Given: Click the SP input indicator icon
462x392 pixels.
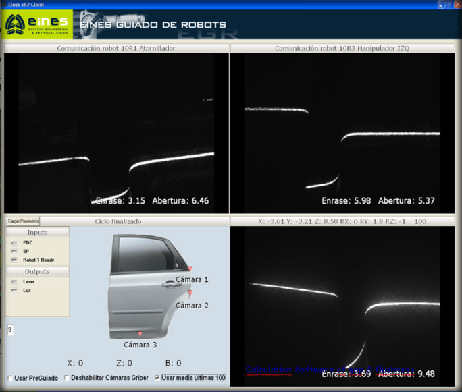Looking at the screenshot, I should click(14, 251).
